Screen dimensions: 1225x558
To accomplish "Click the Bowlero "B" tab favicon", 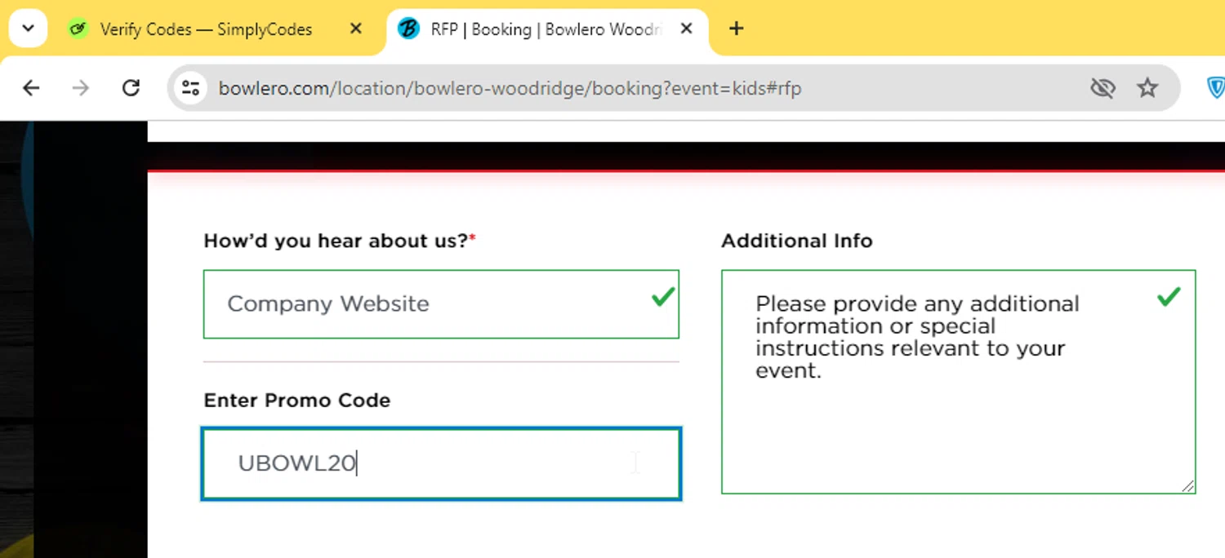I will point(408,29).
